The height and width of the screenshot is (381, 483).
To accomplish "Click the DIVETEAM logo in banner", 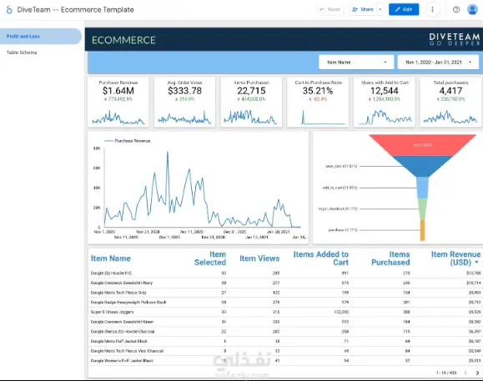I will (455, 39).
